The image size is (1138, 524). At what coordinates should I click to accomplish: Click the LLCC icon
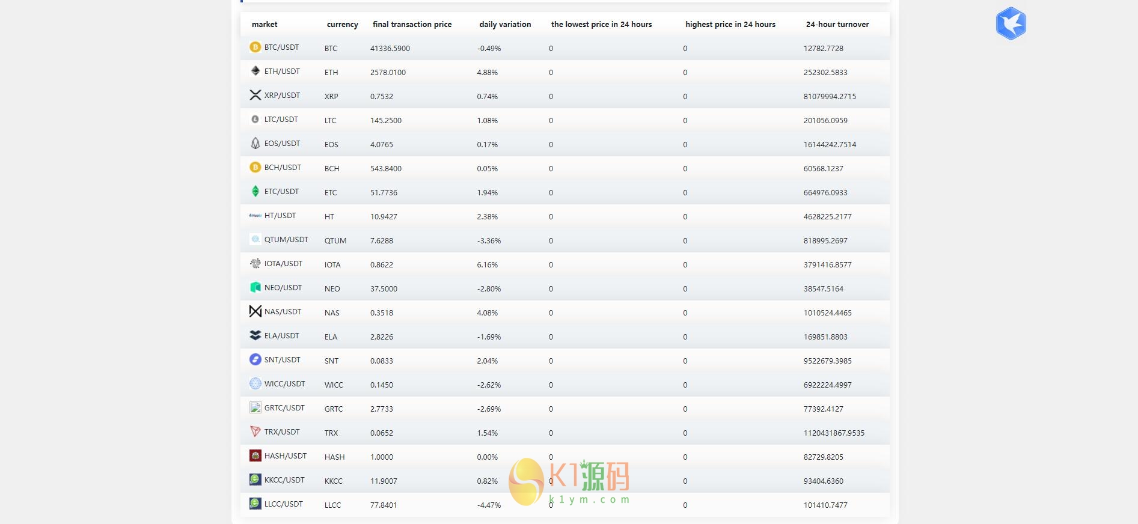(x=255, y=504)
